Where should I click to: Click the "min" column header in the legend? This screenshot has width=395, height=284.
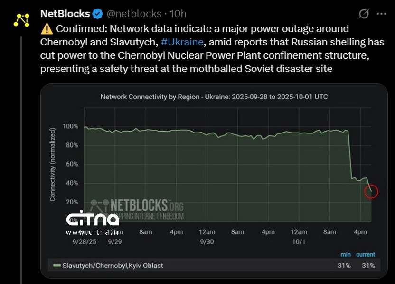[x=345, y=254]
